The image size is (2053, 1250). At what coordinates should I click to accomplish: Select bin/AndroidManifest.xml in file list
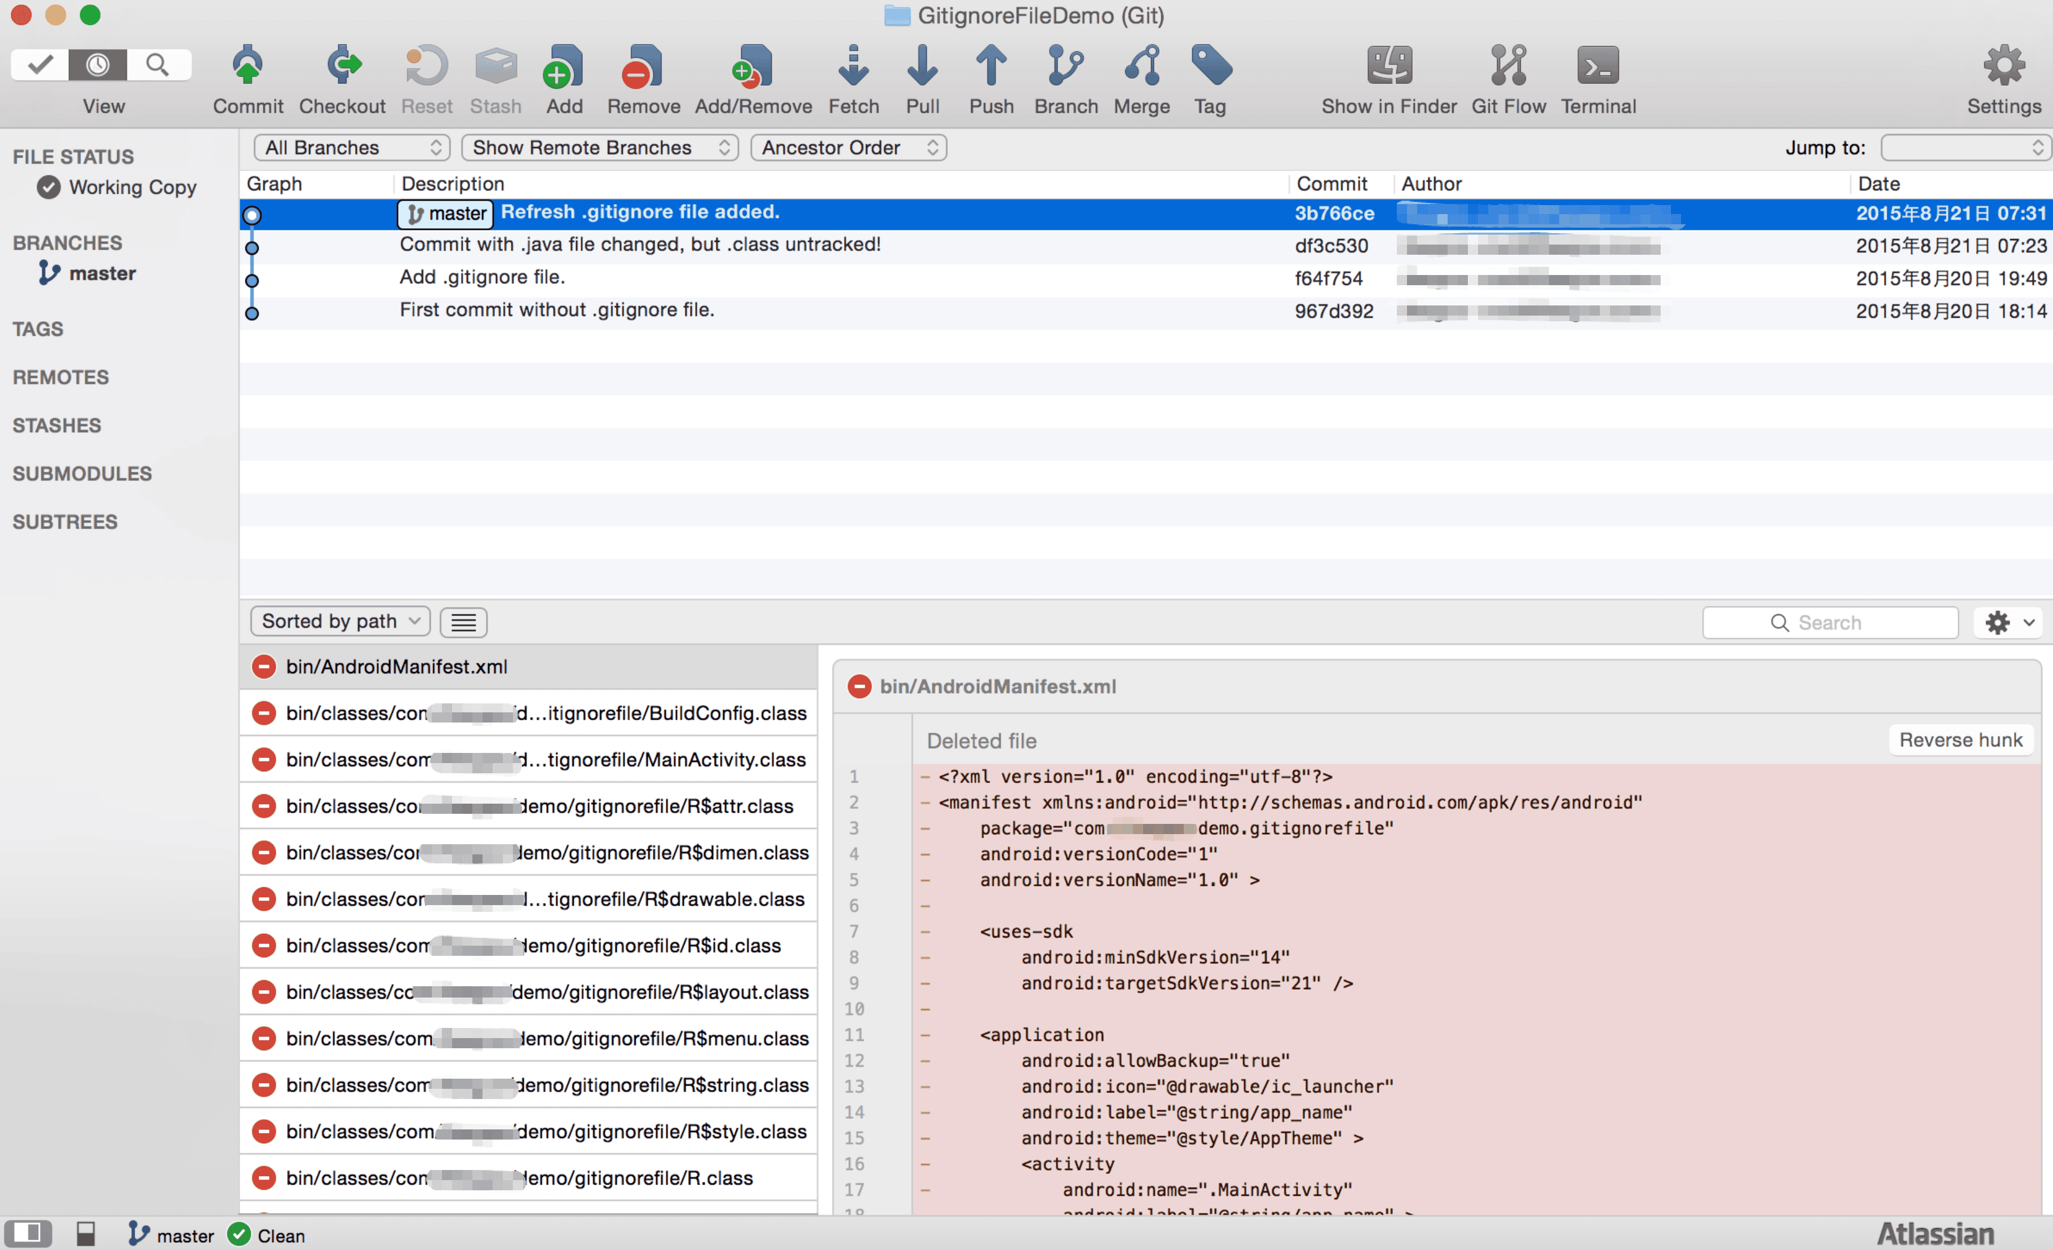(528, 666)
